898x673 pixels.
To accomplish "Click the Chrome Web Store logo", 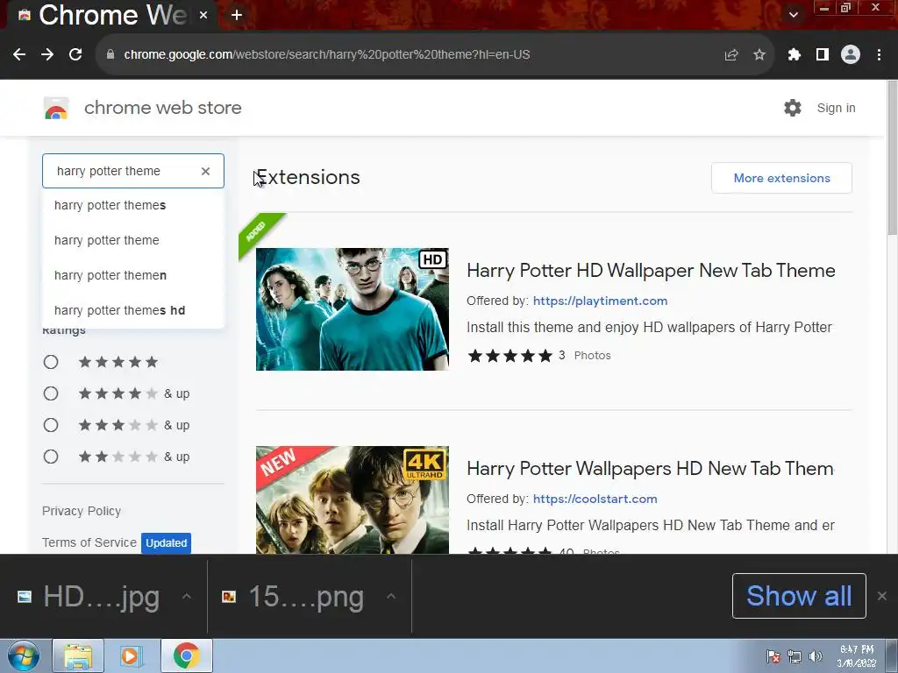I will pos(56,108).
